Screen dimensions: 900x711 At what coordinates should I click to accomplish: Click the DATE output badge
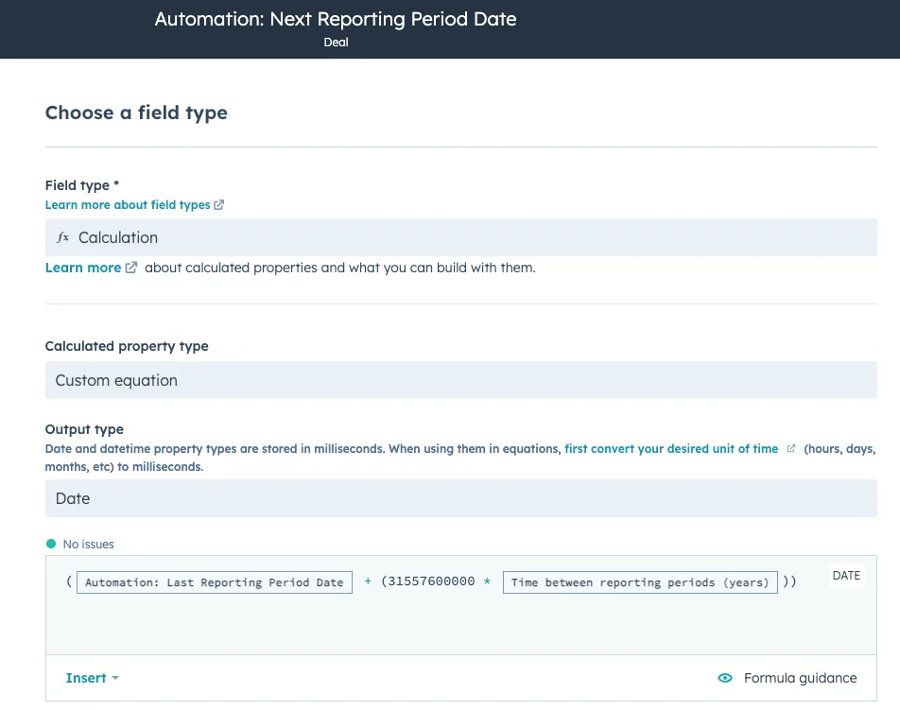[x=846, y=576]
